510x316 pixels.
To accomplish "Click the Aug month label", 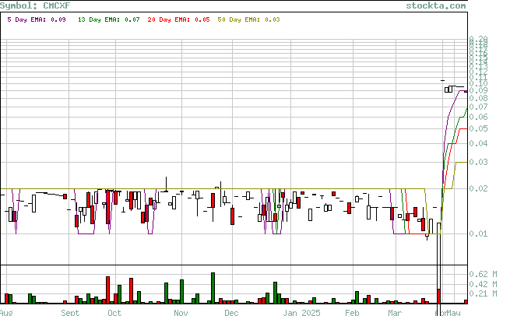I will click(x=6, y=313).
